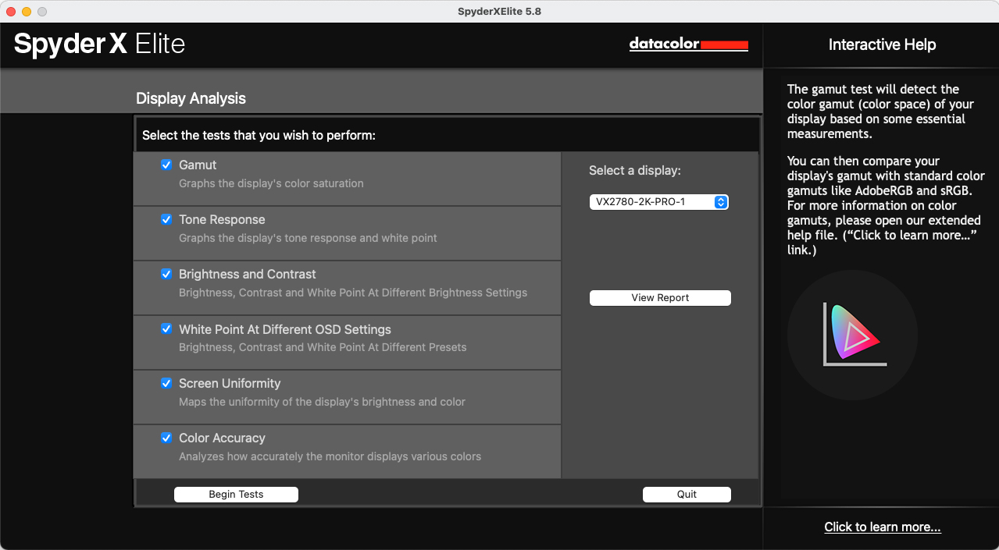Click 'Brightness, Contrast and White Point At Different Presets'
This screenshot has height=550, width=999.
tap(323, 348)
